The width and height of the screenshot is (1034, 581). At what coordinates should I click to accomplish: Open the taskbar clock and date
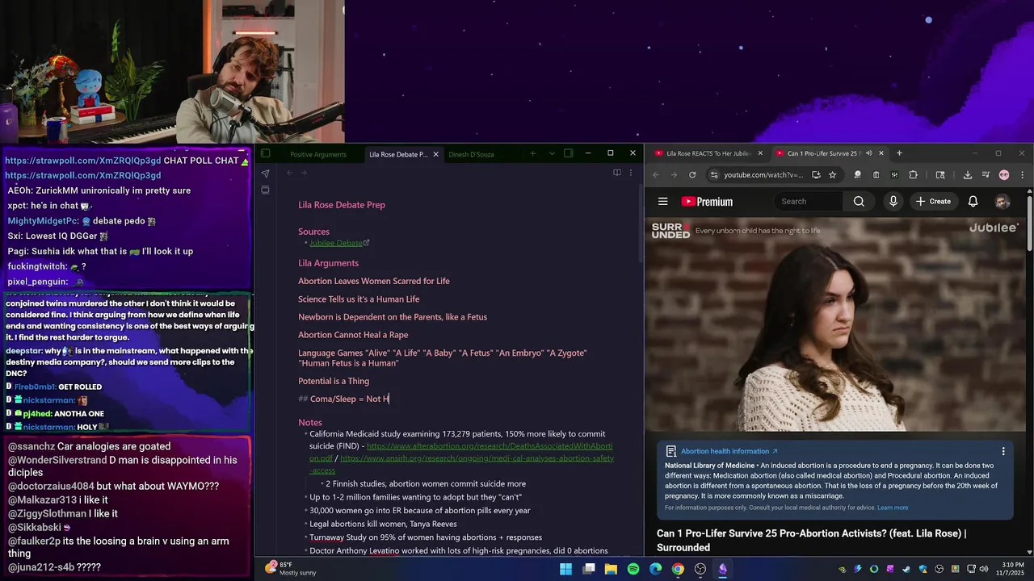[1011, 569]
